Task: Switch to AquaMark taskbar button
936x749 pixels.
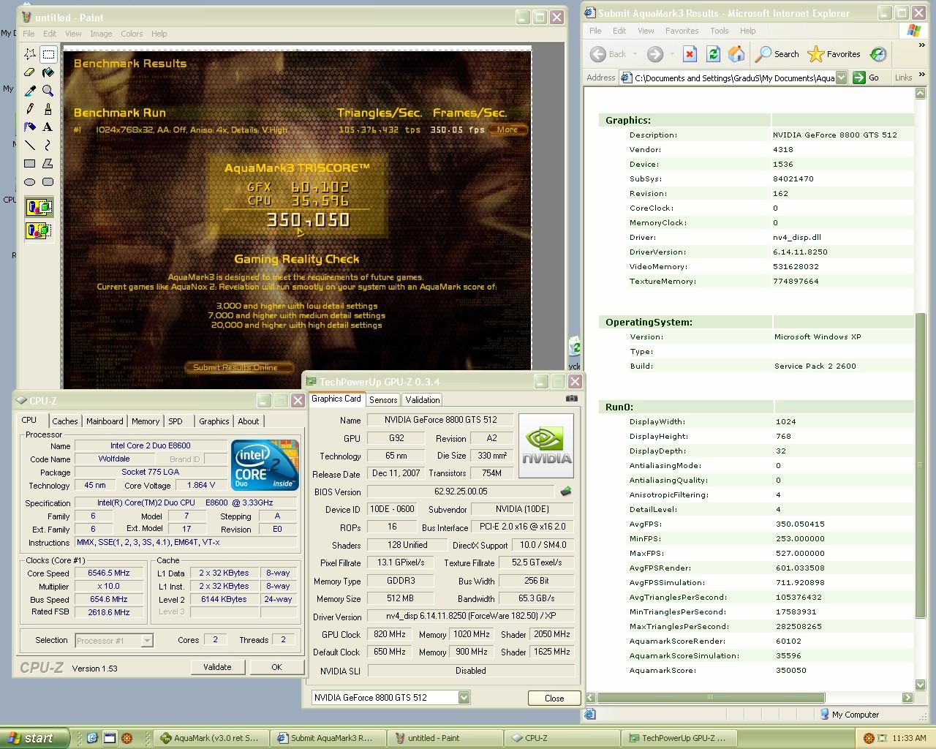Action: tap(211, 738)
